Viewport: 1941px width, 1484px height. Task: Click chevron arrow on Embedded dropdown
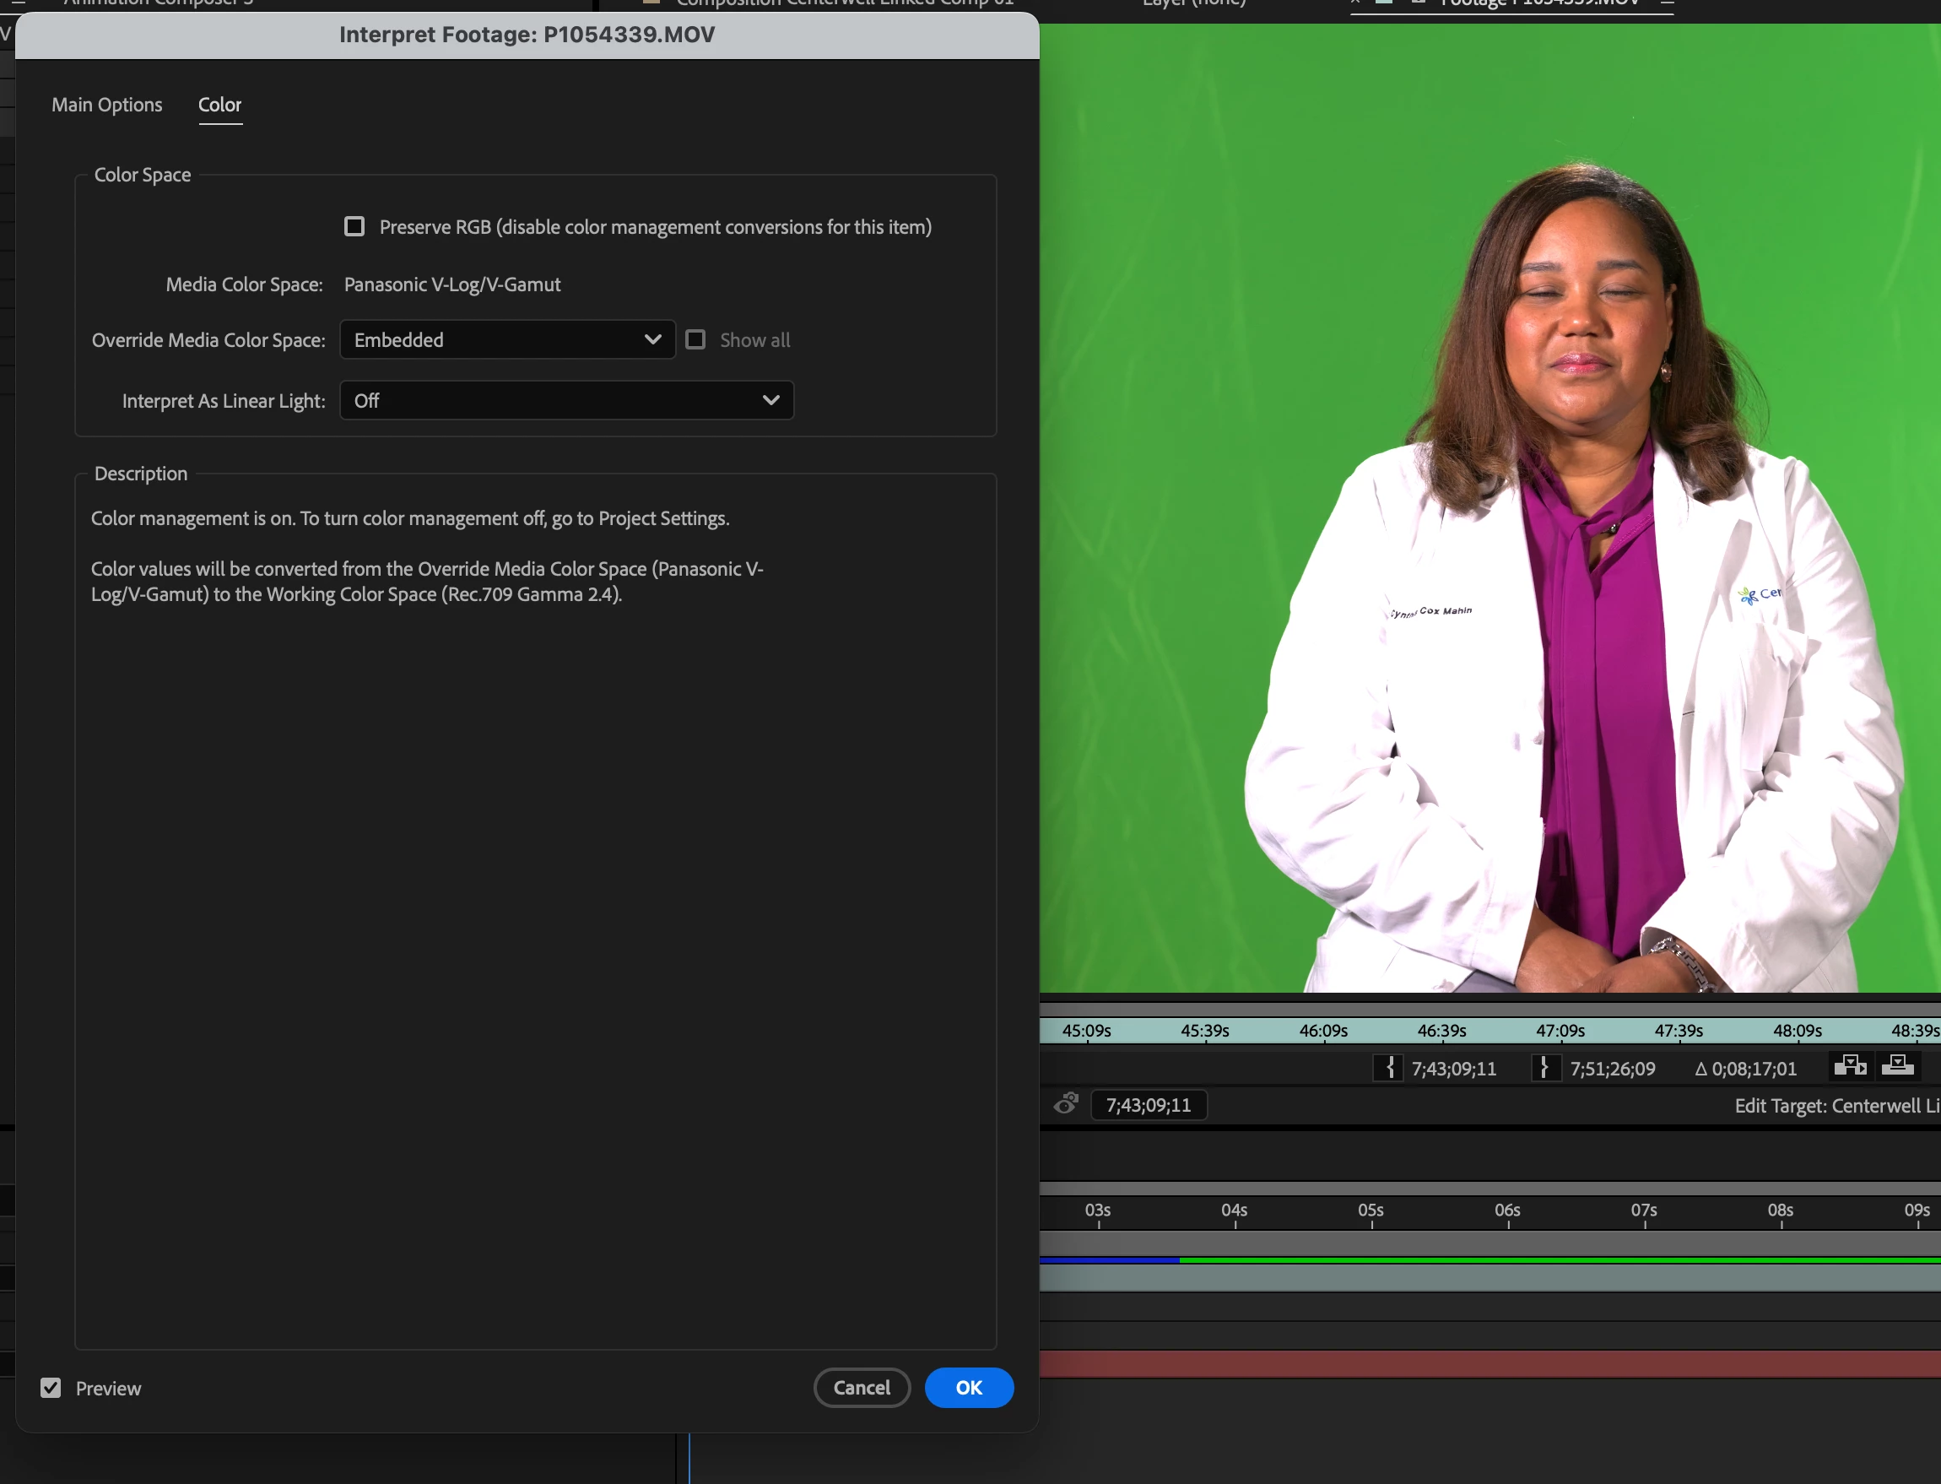click(652, 340)
